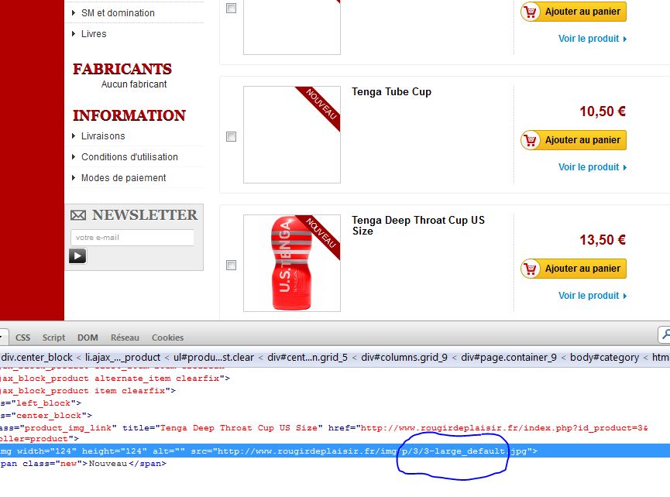Select the alternate_item clearfix HTML line
Screen dimensions: 670x497
pyautogui.click(x=115, y=379)
